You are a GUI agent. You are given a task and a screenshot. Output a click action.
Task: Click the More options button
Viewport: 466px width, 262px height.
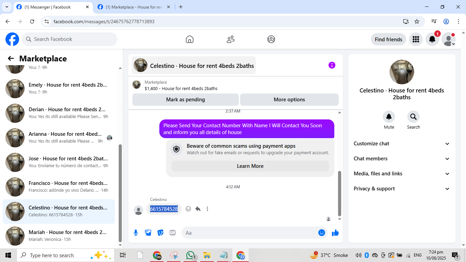pyautogui.click(x=289, y=100)
